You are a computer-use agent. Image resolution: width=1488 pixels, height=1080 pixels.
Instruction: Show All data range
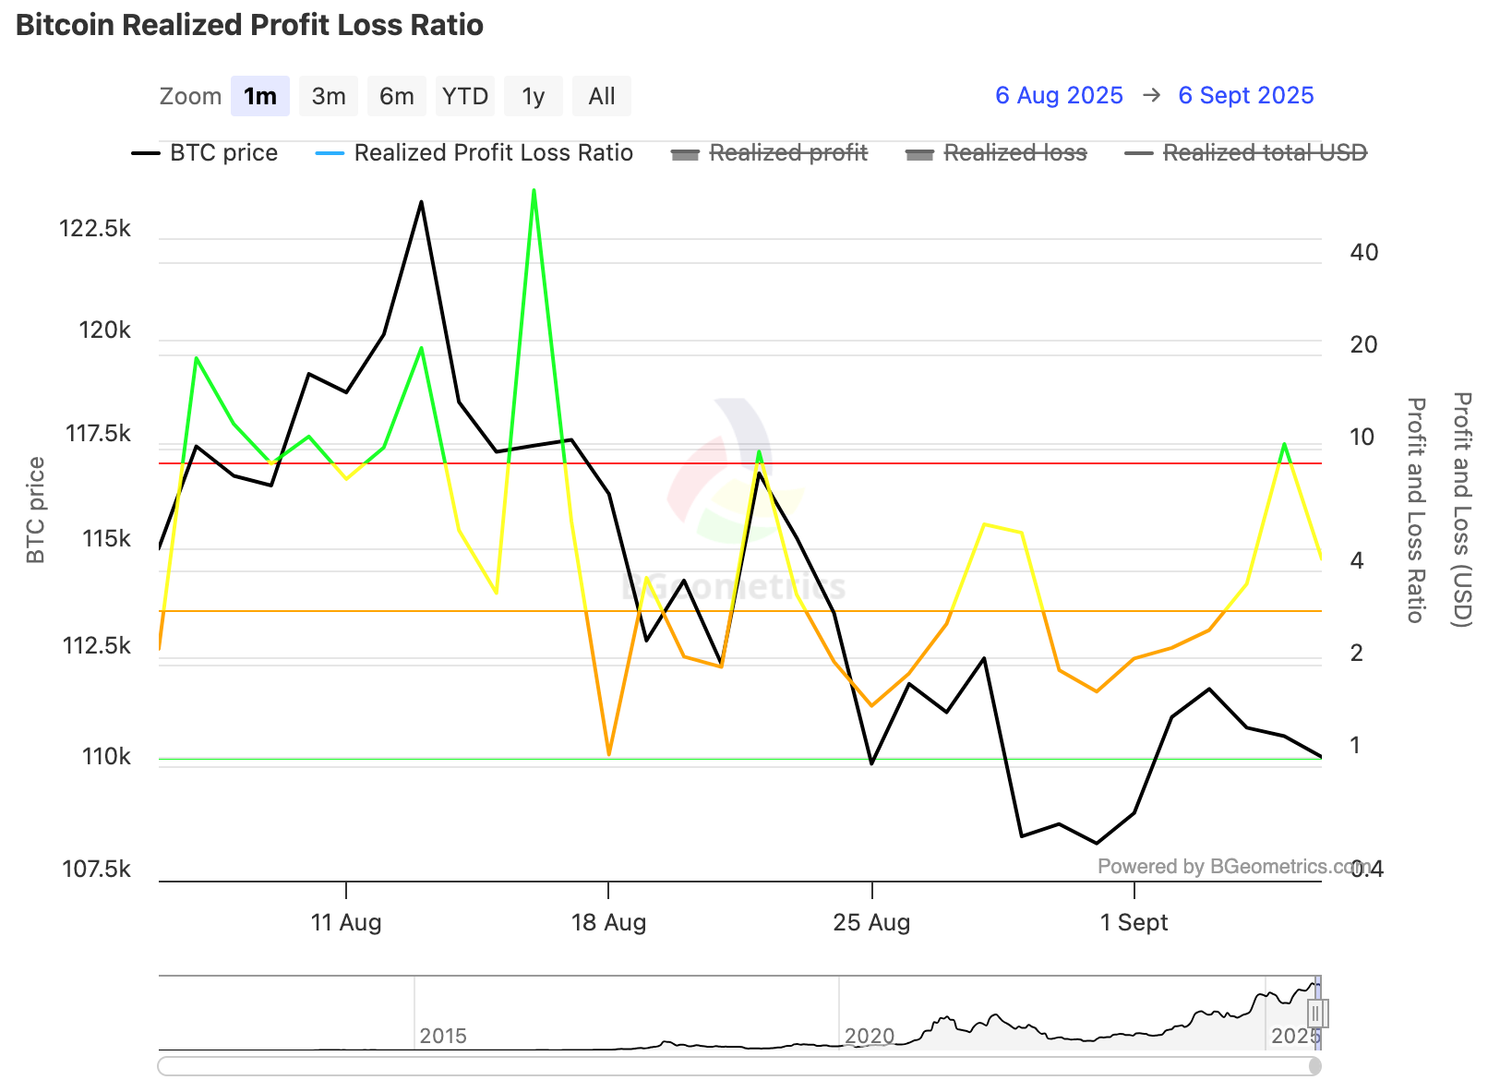click(x=601, y=96)
